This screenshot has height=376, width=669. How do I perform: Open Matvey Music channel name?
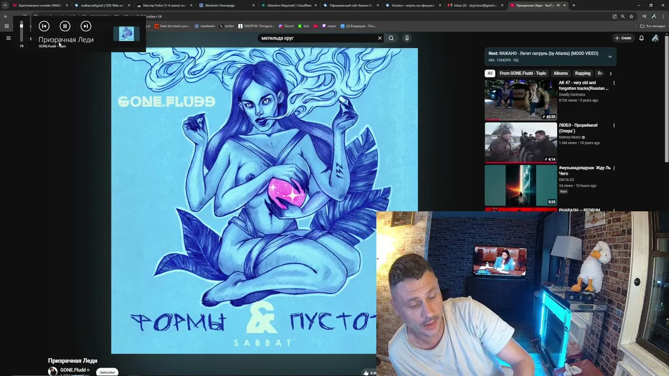(x=570, y=137)
